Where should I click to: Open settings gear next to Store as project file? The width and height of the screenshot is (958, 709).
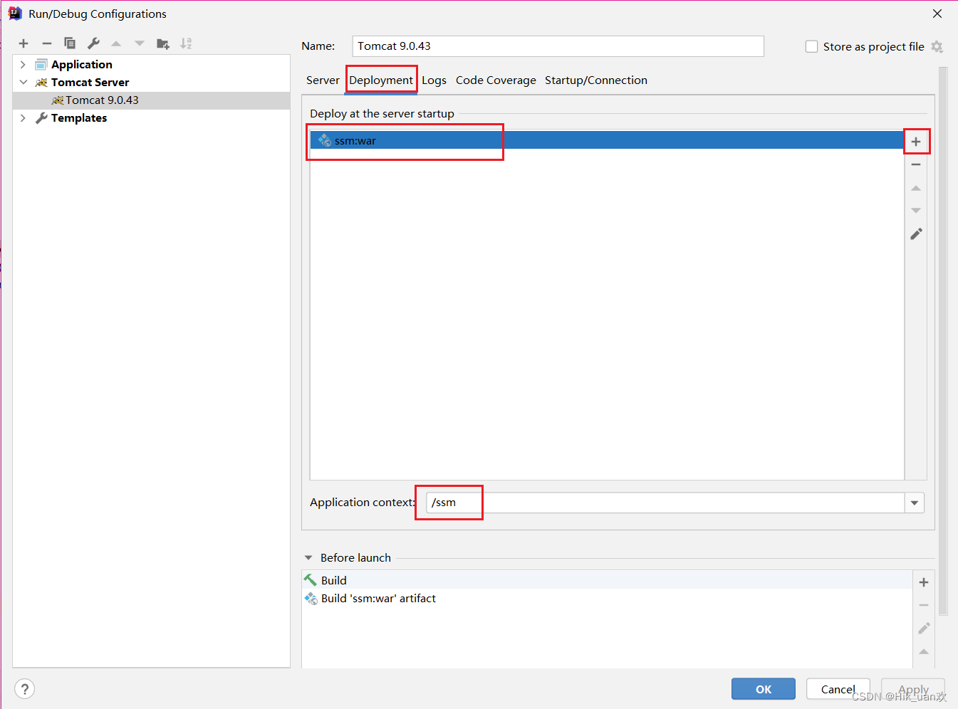pyautogui.click(x=937, y=46)
